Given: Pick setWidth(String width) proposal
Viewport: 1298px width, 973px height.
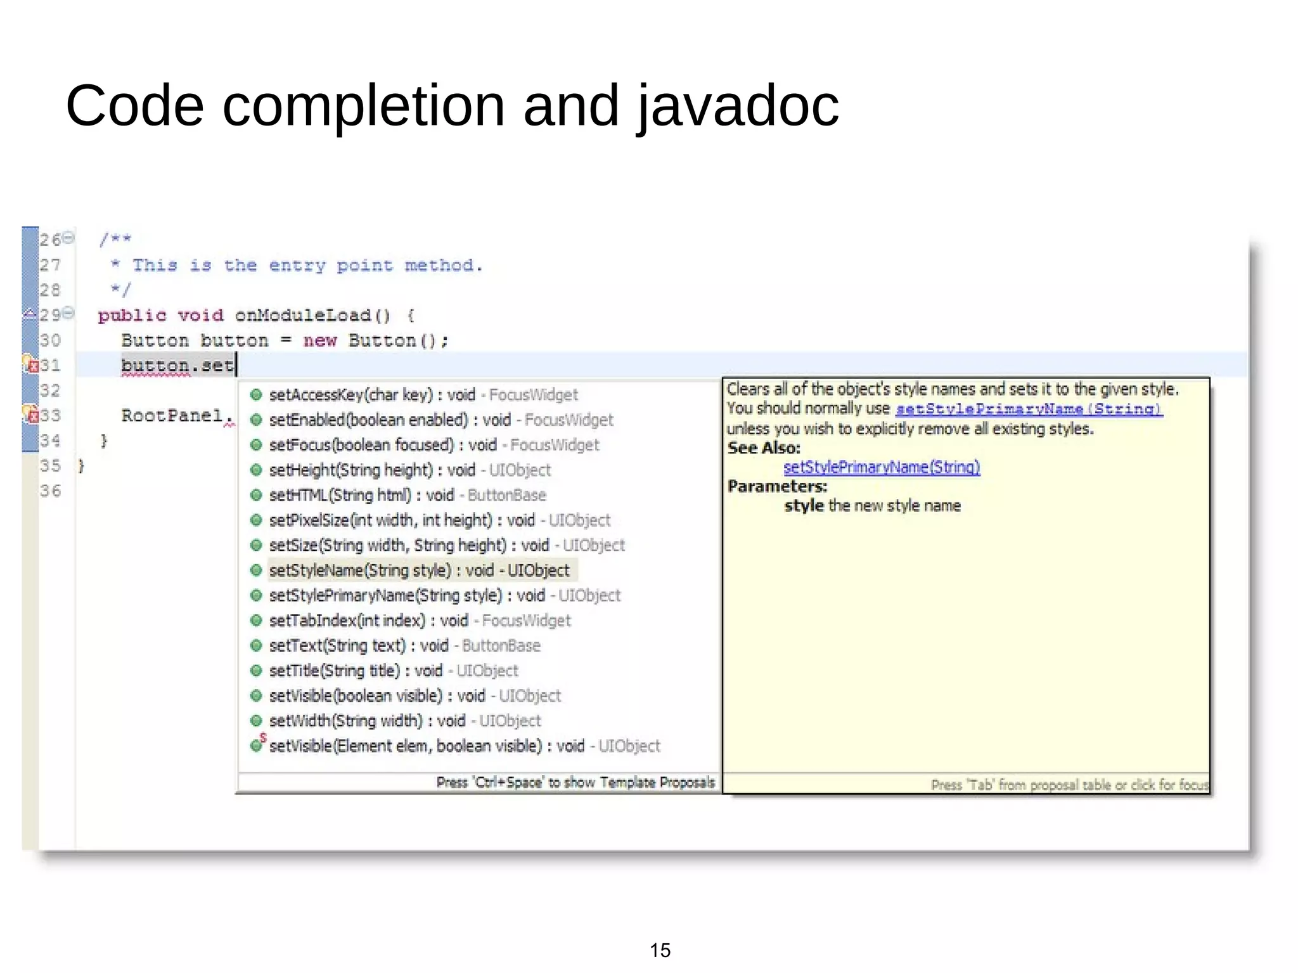Looking at the screenshot, I should pos(405,721).
